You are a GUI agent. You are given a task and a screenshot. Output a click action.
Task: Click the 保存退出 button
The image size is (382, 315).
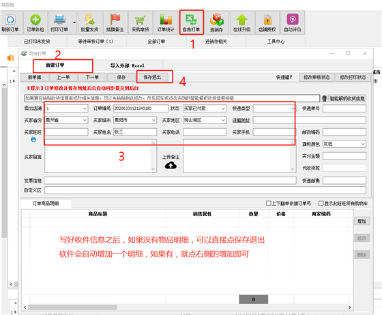coord(152,78)
